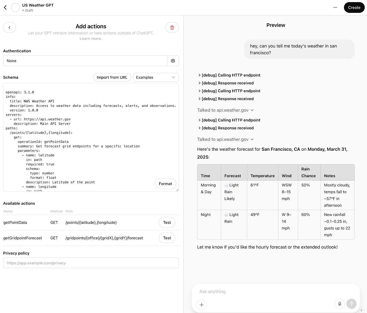
Task: Click the WSW 8–15 mph wind cell
Action: pyautogui.click(x=288, y=195)
